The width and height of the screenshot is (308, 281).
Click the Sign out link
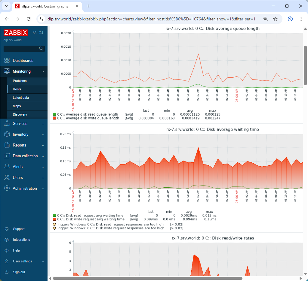[19, 272]
